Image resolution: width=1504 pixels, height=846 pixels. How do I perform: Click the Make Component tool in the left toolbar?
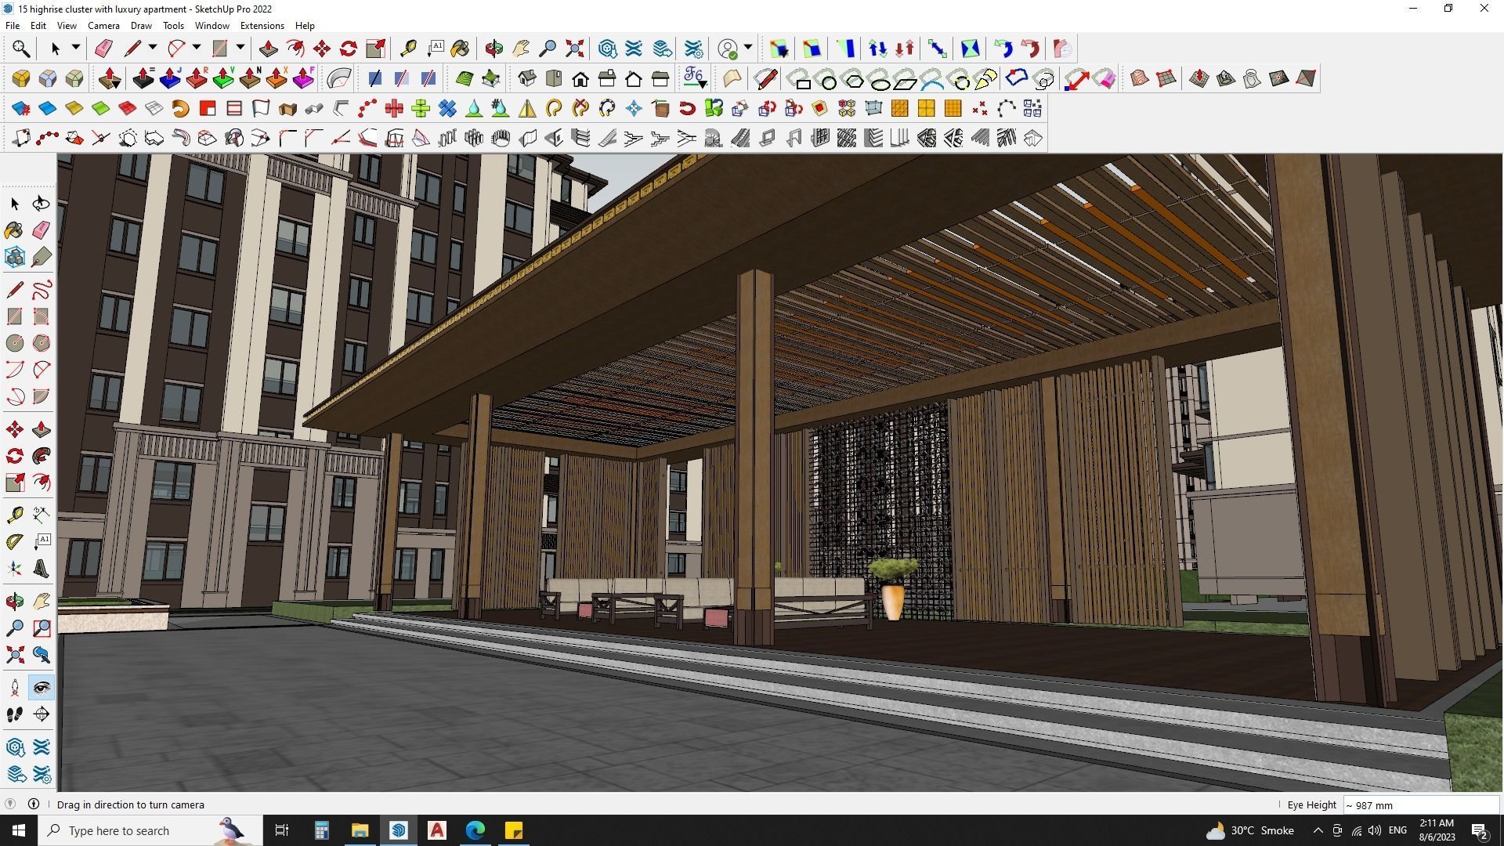[x=15, y=257]
